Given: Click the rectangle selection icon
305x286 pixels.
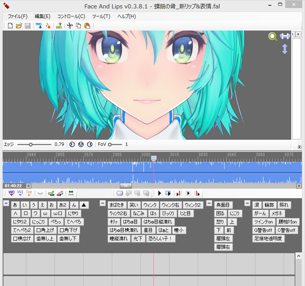Looking at the screenshot, I should [120, 193].
